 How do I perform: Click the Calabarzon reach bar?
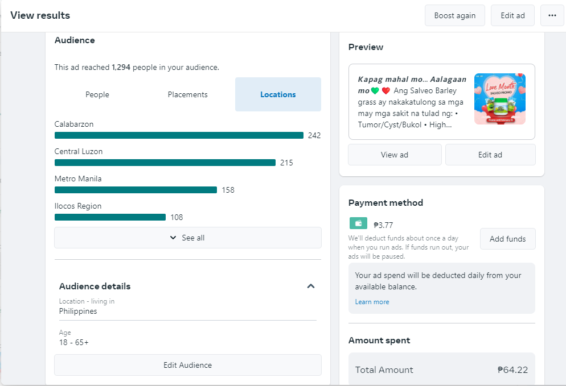click(179, 135)
